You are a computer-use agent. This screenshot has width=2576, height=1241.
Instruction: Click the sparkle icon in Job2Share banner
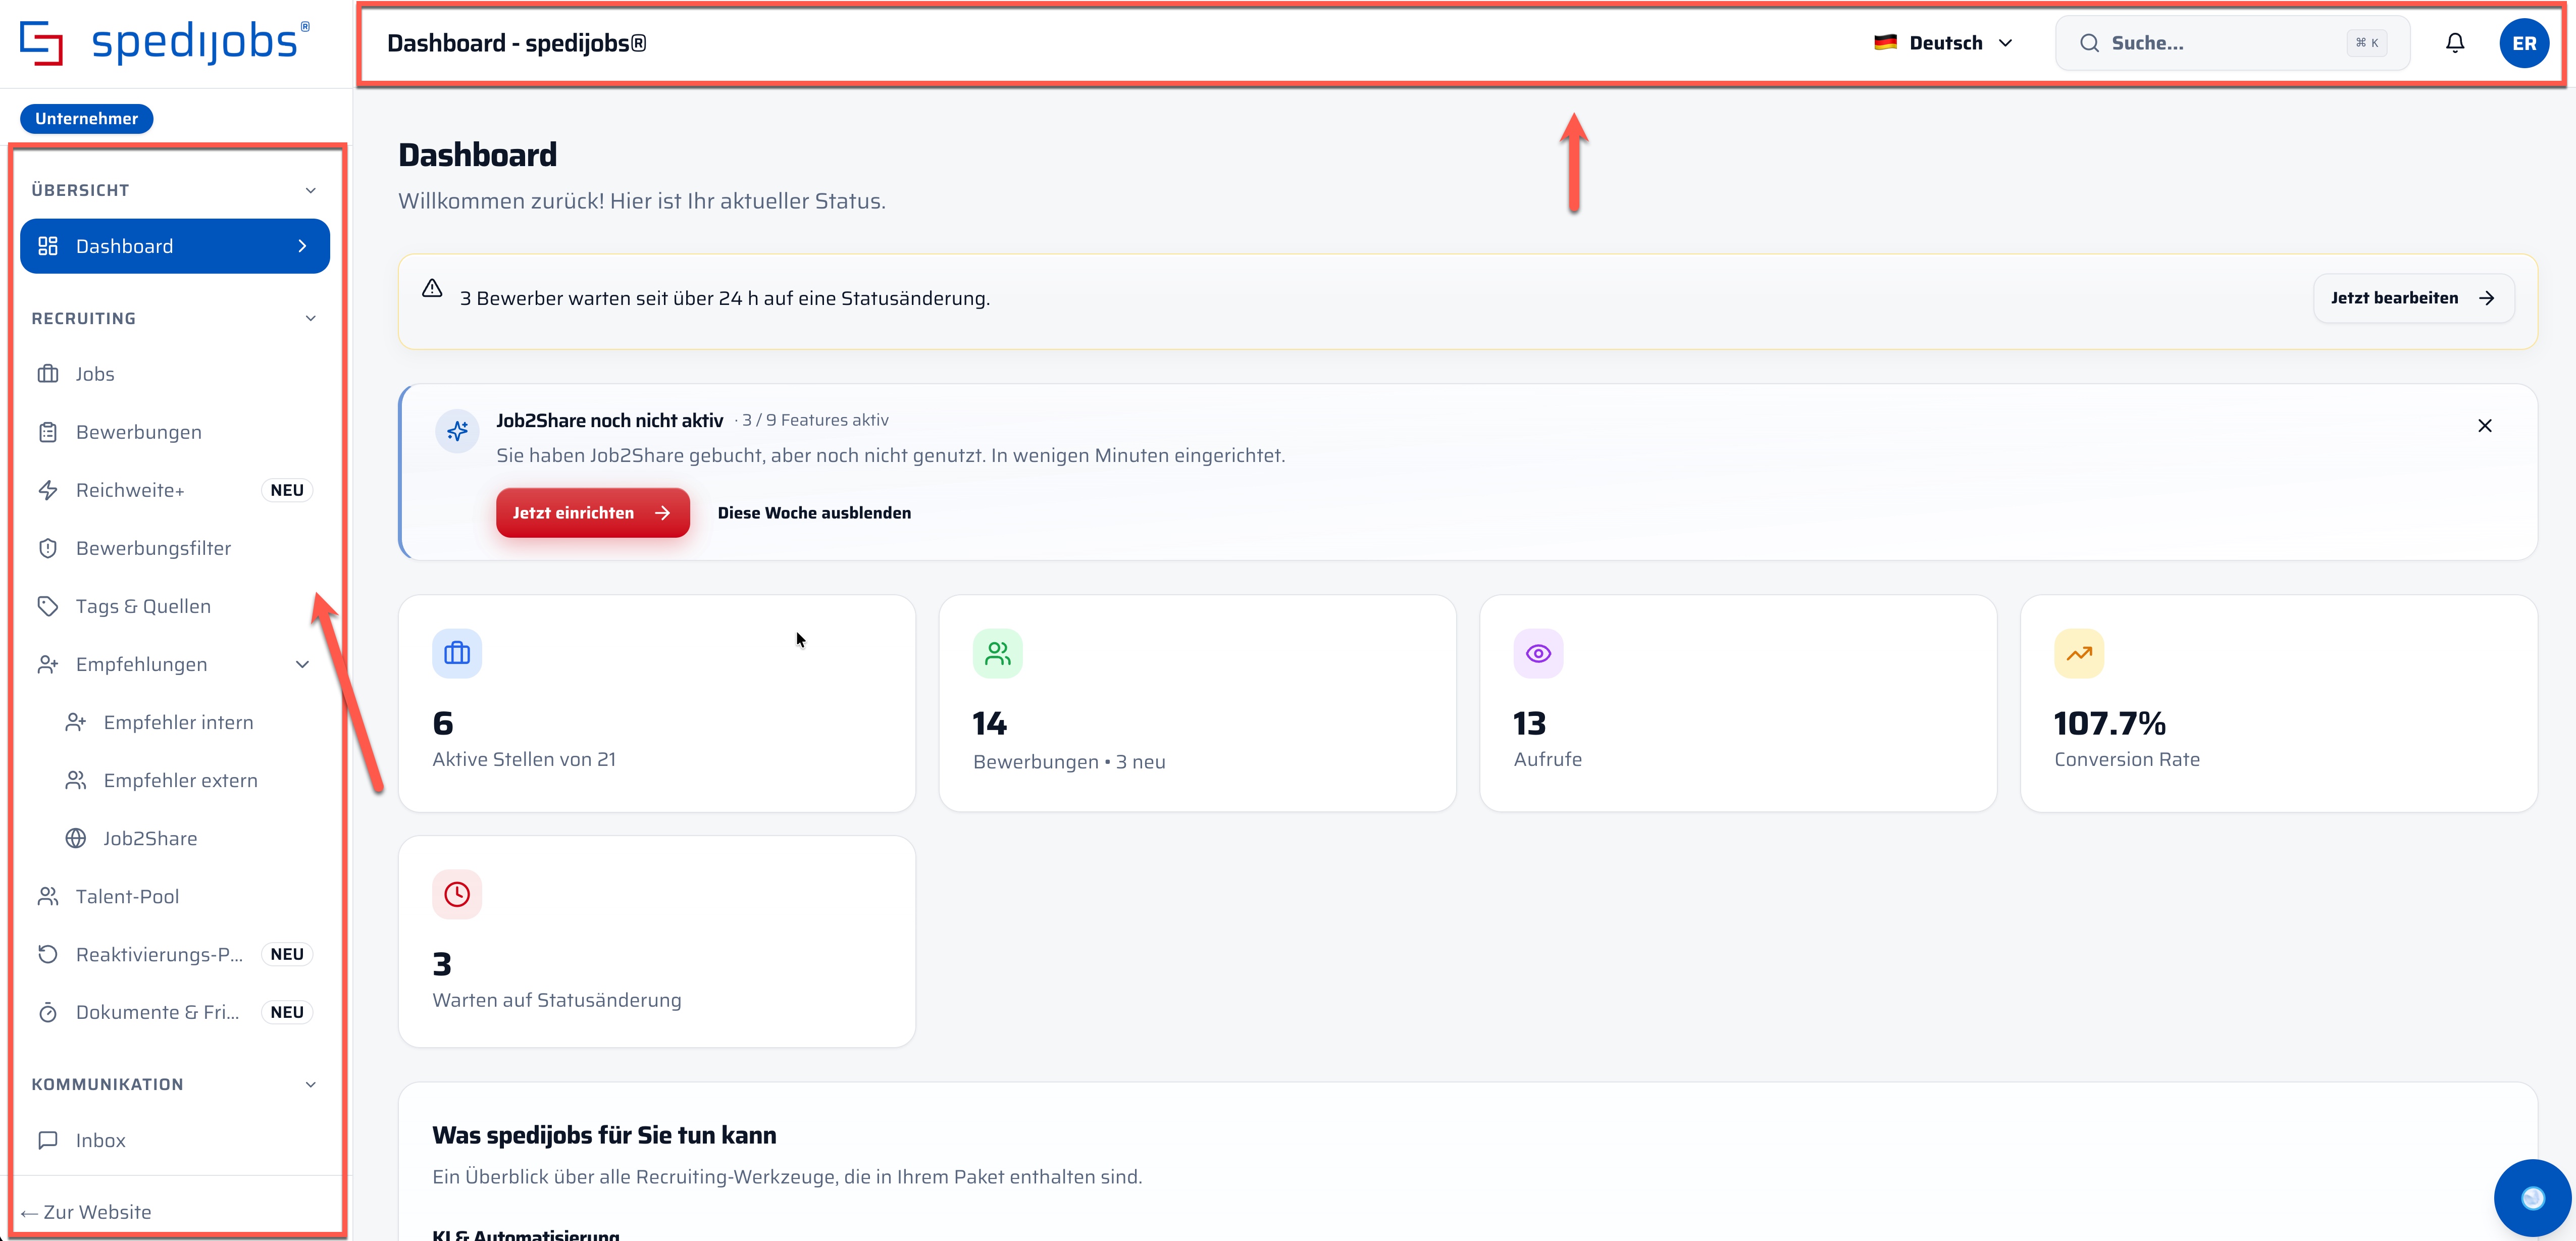457,431
